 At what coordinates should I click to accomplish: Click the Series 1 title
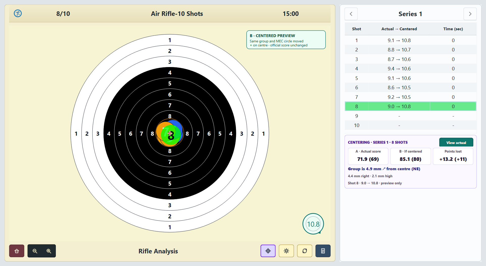(x=410, y=14)
